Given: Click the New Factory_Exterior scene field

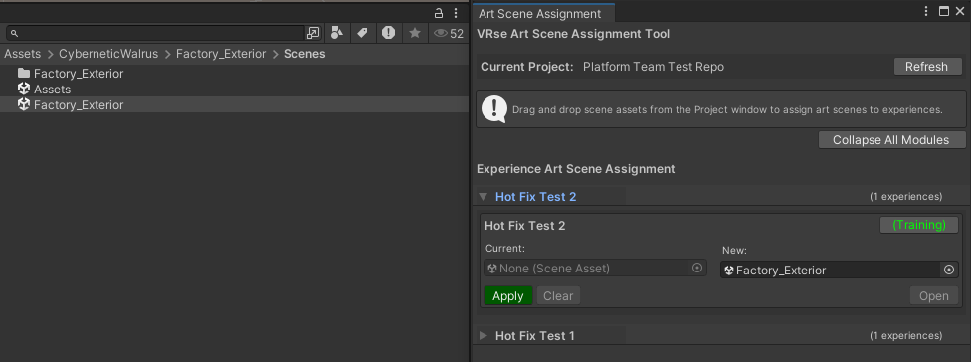Looking at the screenshot, I should pos(839,270).
